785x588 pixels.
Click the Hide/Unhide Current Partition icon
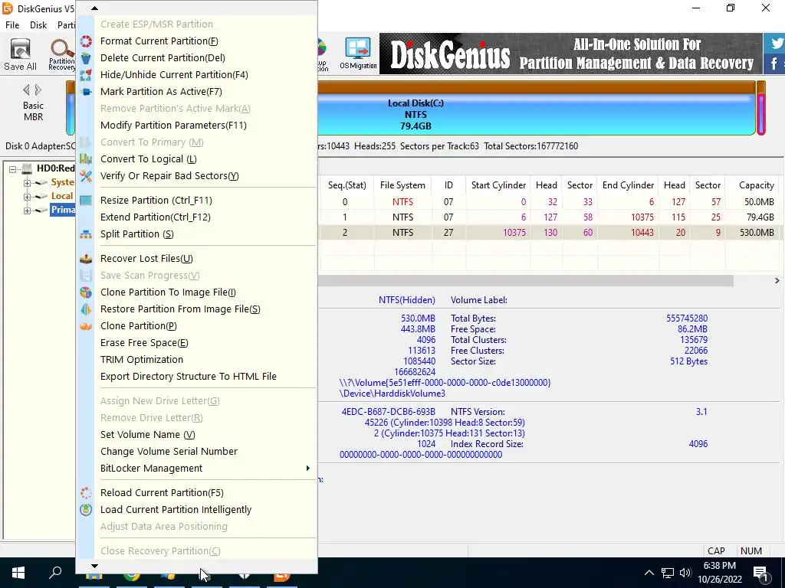[86, 75]
